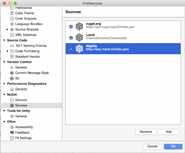Image resolution: width=185 pixels, height=153 pixels.
Task: Select the nuget.org source name
Action: [x=93, y=24]
